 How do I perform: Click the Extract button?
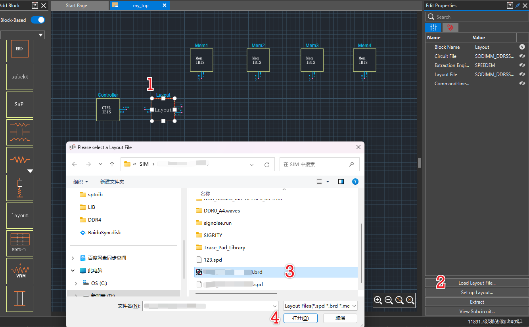[477, 302]
